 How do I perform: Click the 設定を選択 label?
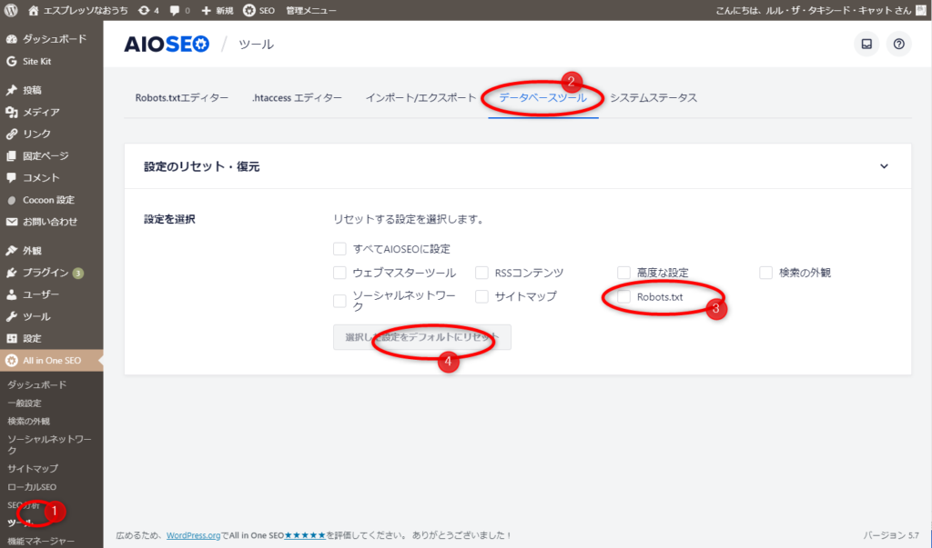coord(169,219)
